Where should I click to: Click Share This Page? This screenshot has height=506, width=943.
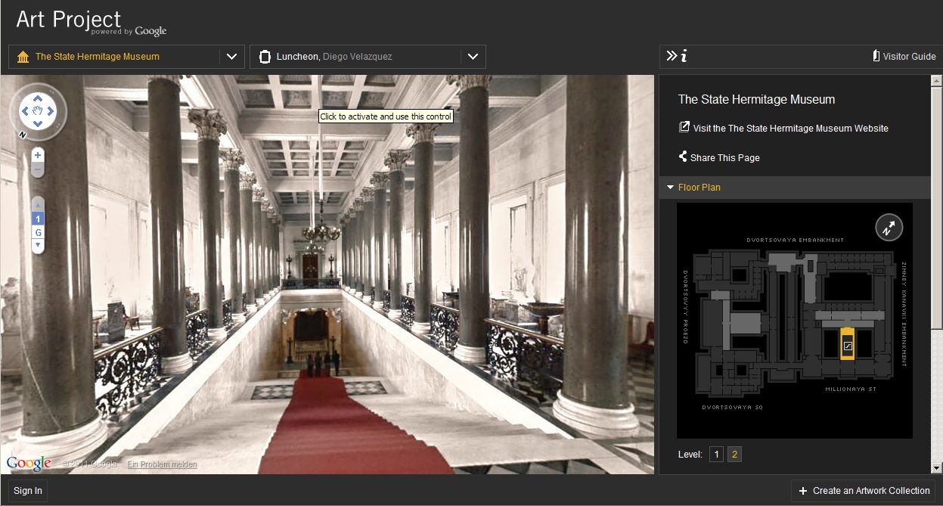click(724, 158)
